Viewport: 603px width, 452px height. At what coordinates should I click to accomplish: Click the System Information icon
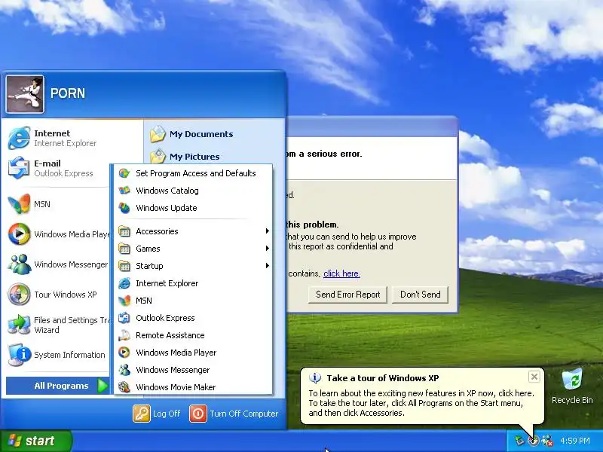(19, 354)
